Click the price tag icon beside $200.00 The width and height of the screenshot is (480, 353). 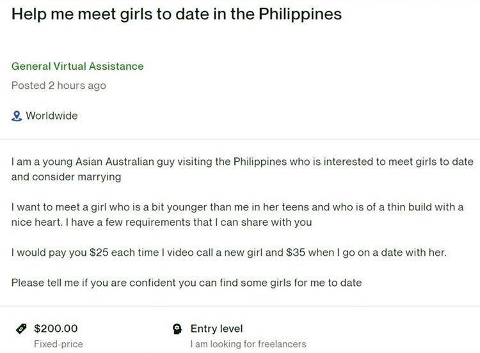(x=21, y=329)
